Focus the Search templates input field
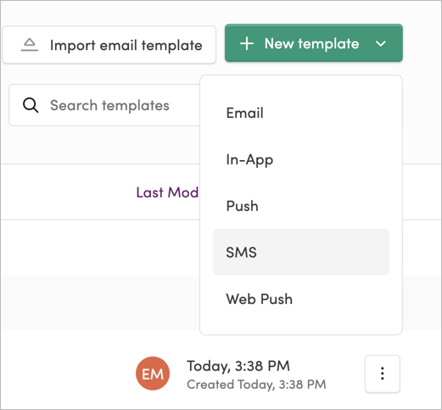This screenshot has width=442, height=410. [104, 105]
